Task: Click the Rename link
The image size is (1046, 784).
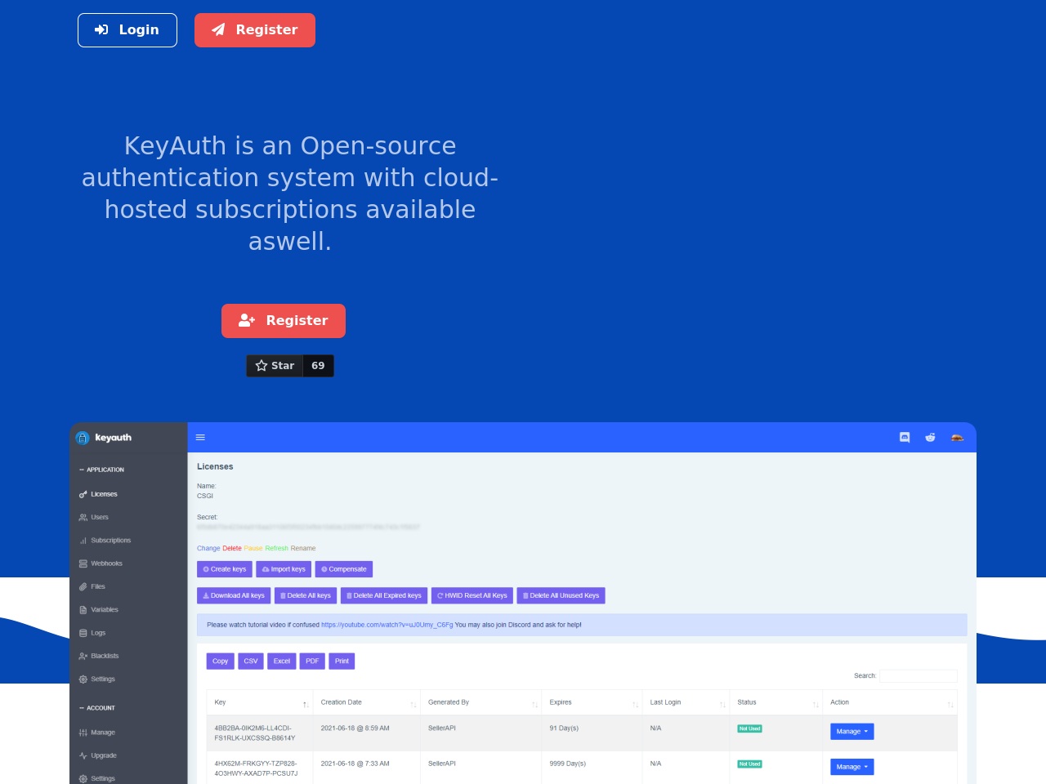Action: click(303, 549)
